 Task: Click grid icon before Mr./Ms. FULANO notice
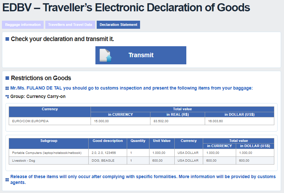click(7, 88)
